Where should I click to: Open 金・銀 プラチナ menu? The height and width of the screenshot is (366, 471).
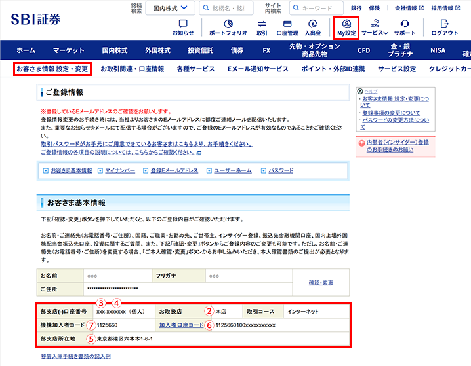tap(400, 50)
